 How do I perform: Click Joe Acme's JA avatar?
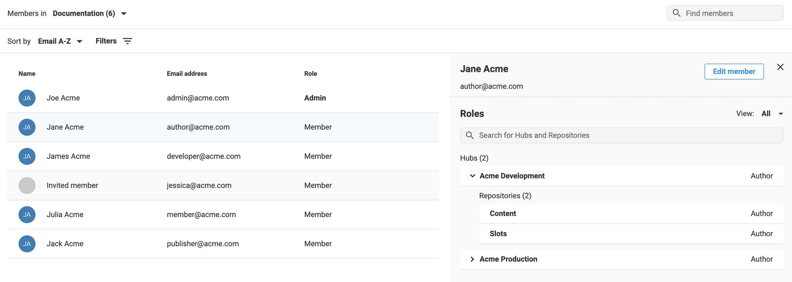tap(27, 98)
